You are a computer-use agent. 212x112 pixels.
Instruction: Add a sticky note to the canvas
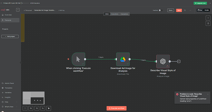(x=208, y=23)
